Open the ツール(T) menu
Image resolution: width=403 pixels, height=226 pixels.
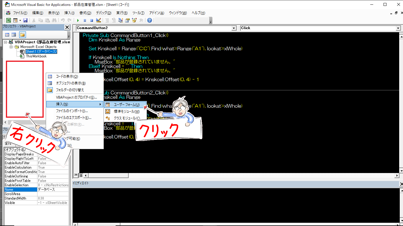tap(138, 13)
